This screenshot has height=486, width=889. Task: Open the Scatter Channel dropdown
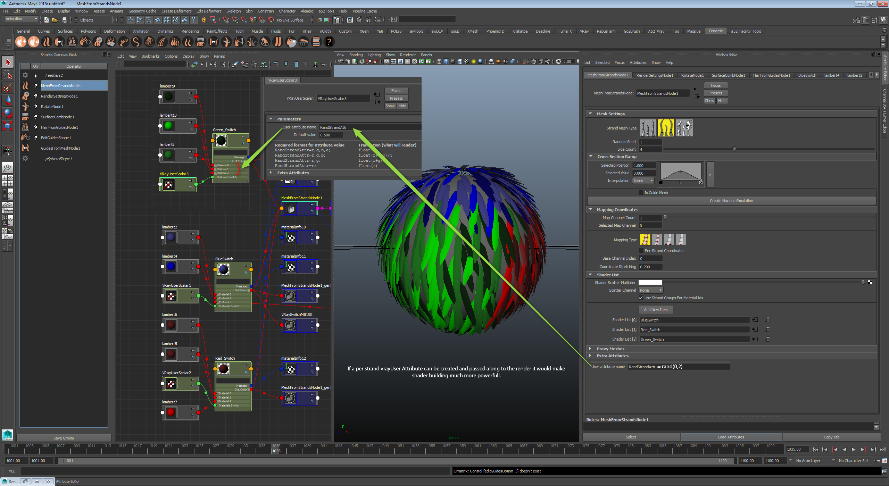(651, 290)
